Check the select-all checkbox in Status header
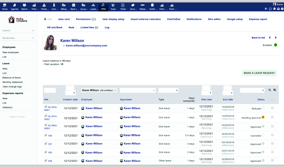The height and width of the screenshot is (167, 284). tap(272, 100)
